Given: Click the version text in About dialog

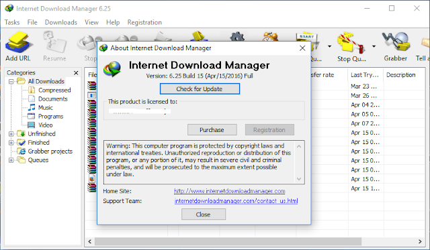Looking at the screenshot, I should tap(200, 76).
